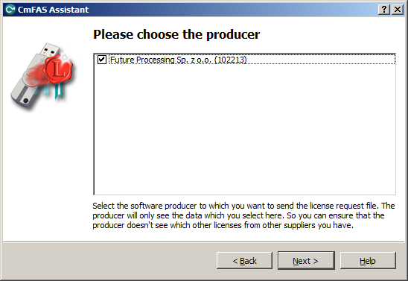Screen dimensions: 408x281
Task: Click the gray footer area left of Back
Action: (109, 260)
